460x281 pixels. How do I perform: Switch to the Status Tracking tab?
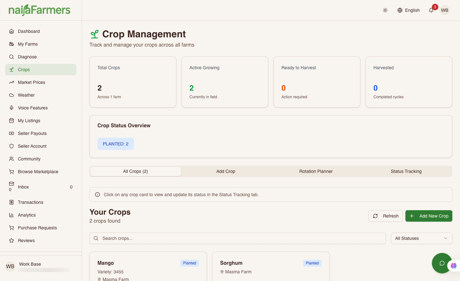(x=406, y=171)
